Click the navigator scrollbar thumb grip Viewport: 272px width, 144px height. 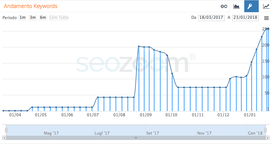[136, 138]
